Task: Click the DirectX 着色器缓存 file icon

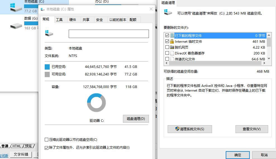Action: (172, 53)
